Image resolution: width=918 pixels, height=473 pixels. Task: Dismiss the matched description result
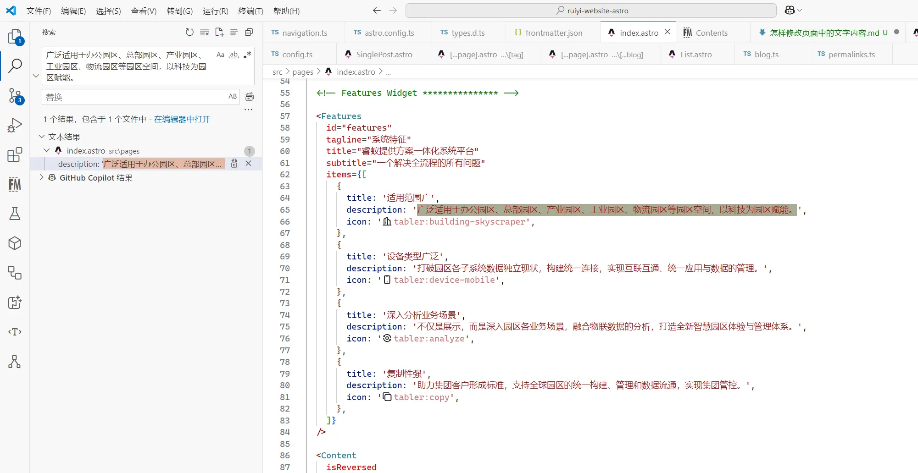(x=248, y=164)
